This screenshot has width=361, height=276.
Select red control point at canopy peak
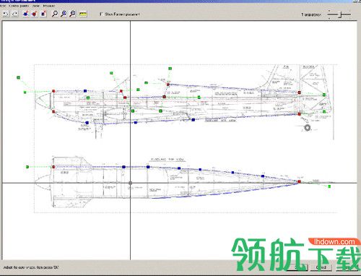click(168, 85)
